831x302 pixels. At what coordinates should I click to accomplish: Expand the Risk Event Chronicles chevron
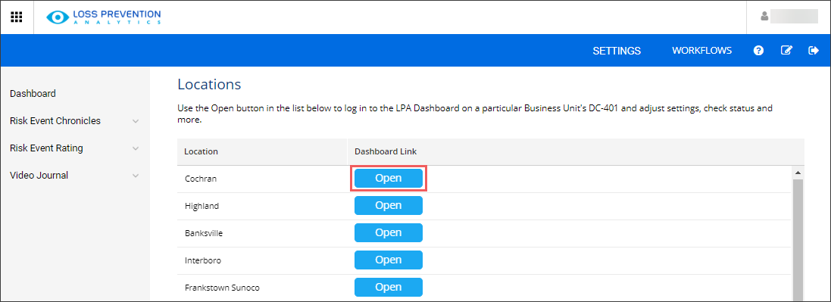[x=136, y=121]
